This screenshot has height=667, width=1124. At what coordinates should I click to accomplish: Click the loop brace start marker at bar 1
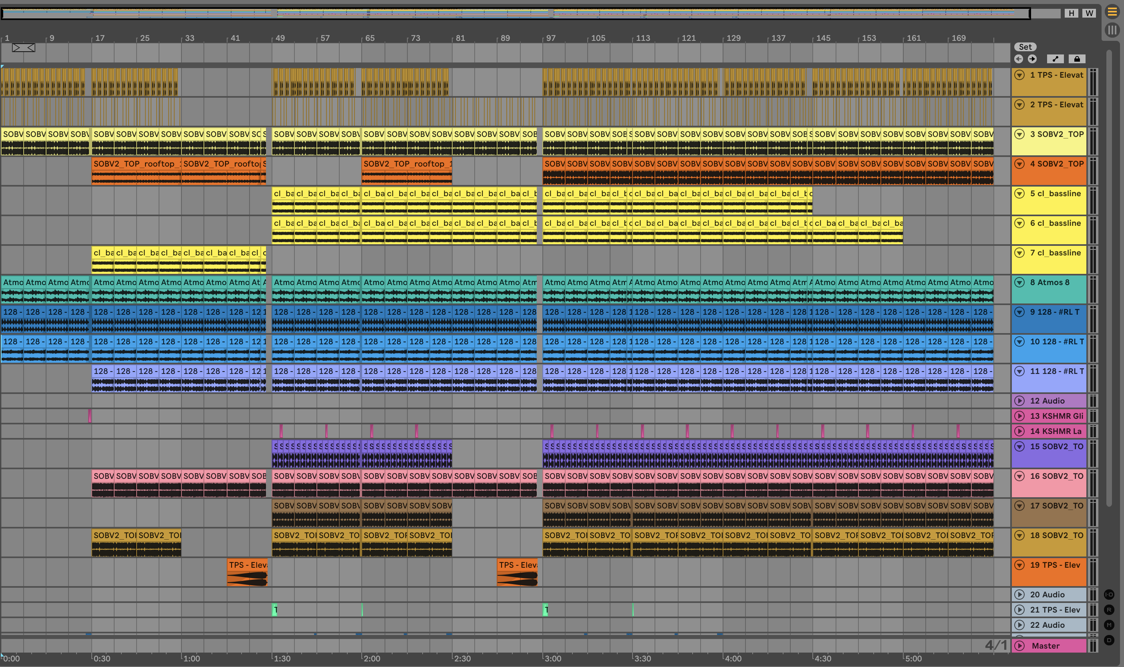pos(16,48)
